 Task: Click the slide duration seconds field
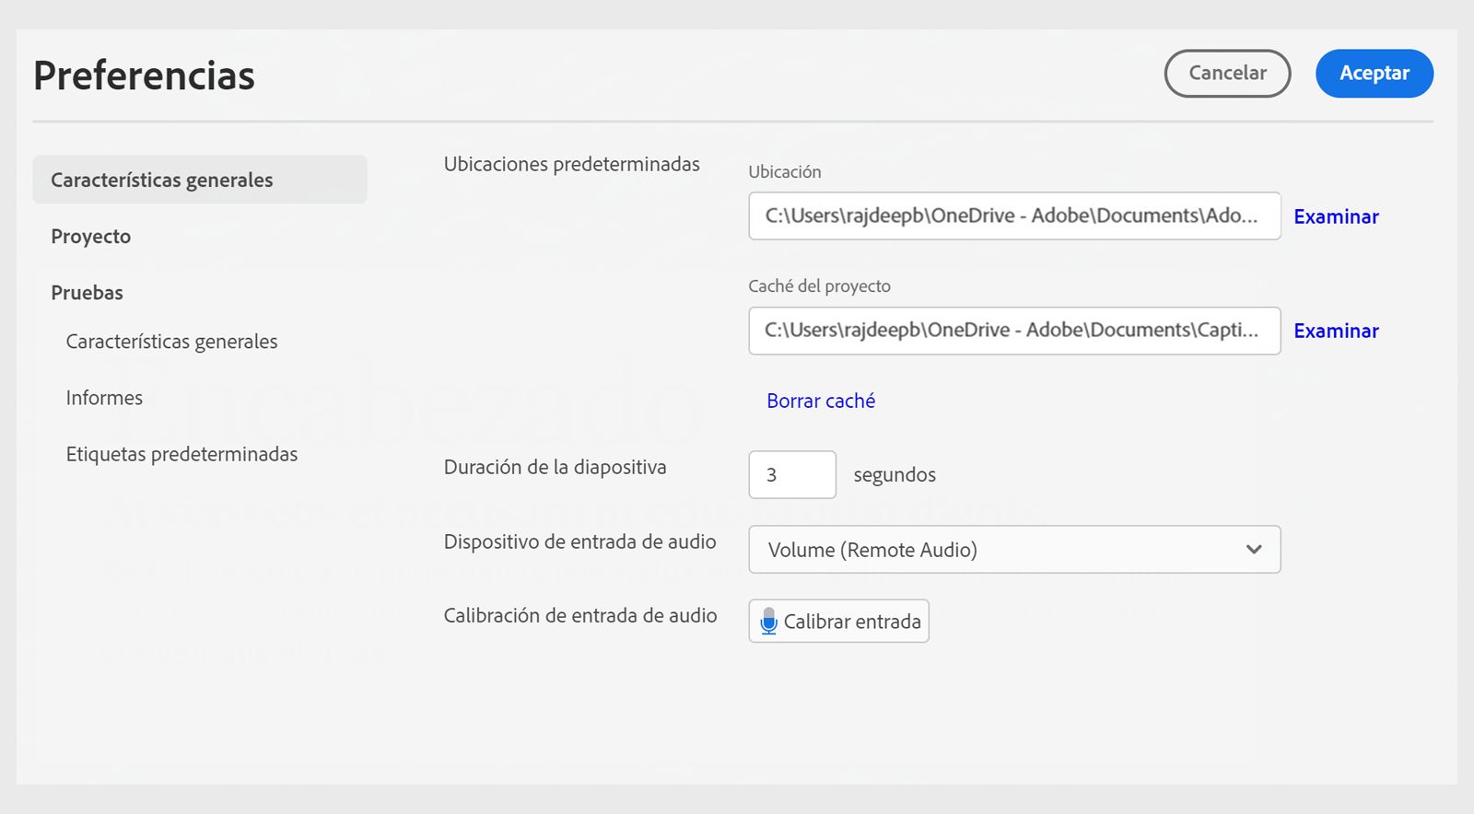pyautogui.click(x=791, y=475)
